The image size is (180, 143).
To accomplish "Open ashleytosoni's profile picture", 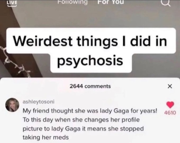I will pyautogui.click(x=12, y=105).
